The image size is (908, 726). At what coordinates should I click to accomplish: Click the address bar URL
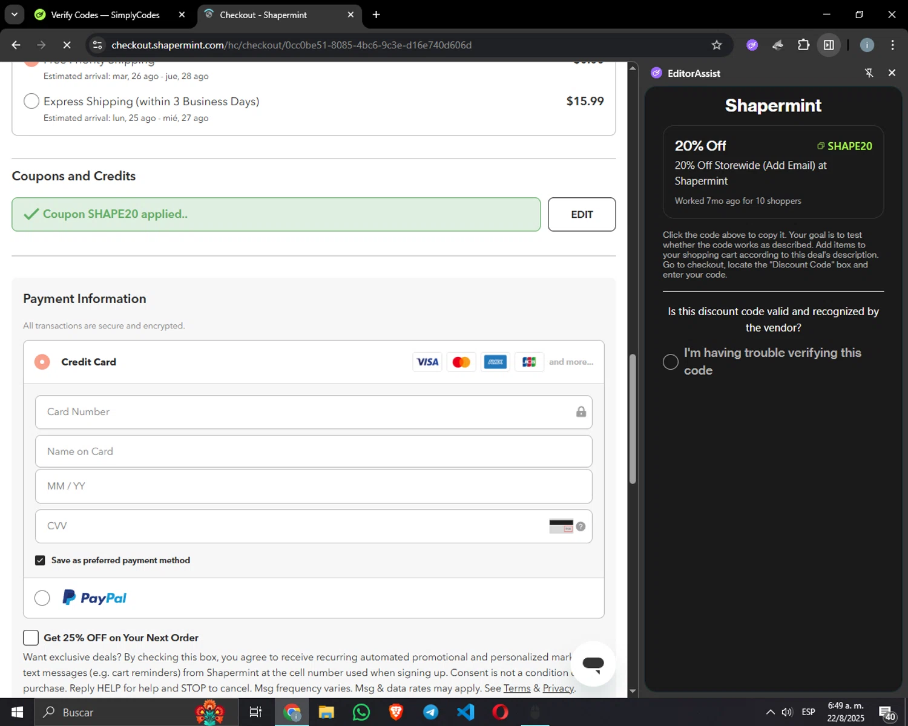291,45
